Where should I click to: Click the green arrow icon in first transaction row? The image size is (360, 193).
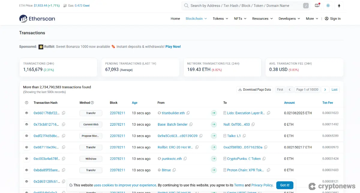point(214,113)
